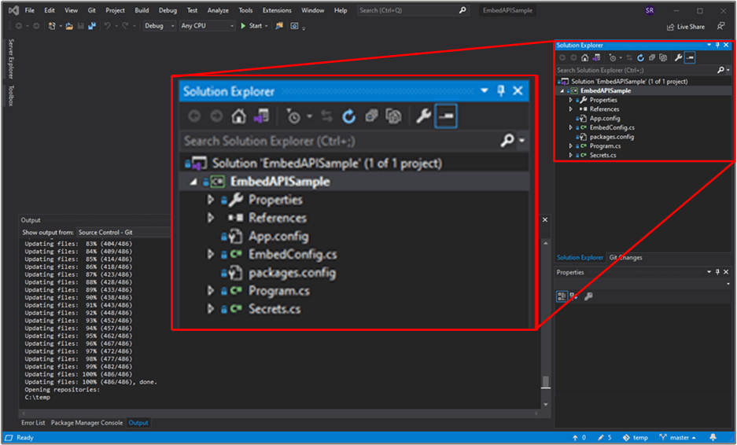737x445 pixels.
Task: Toggle Preview Selected Items in docked Solution Explorer
Action: pos(690,58)
